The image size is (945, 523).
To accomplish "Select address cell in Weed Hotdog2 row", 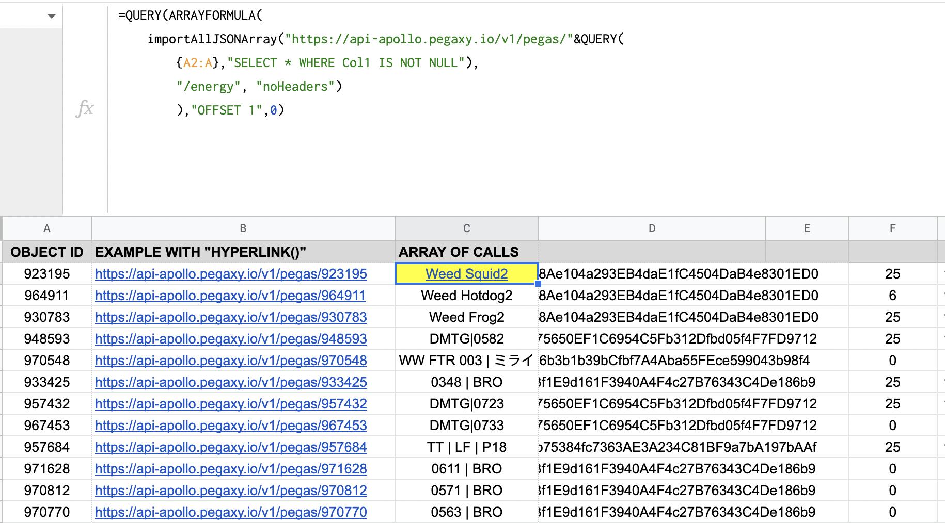I will (652, 296).
